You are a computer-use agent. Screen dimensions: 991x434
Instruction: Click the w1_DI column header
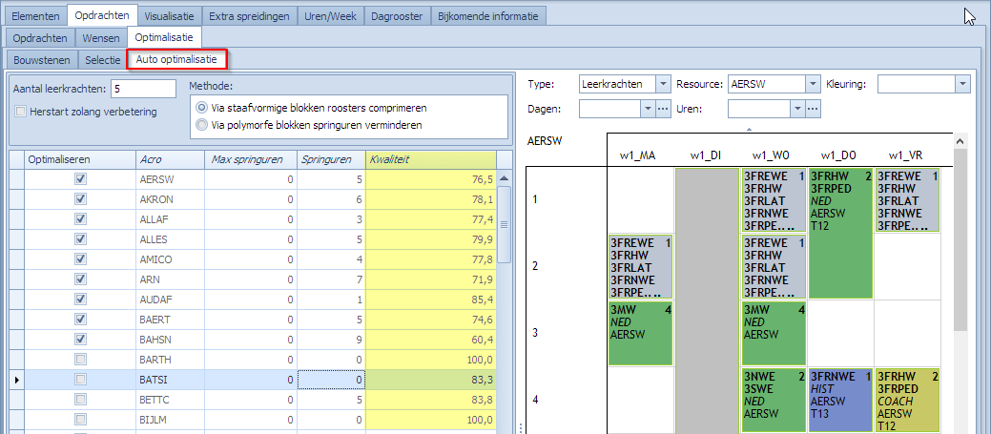click(x=706, y=155)
